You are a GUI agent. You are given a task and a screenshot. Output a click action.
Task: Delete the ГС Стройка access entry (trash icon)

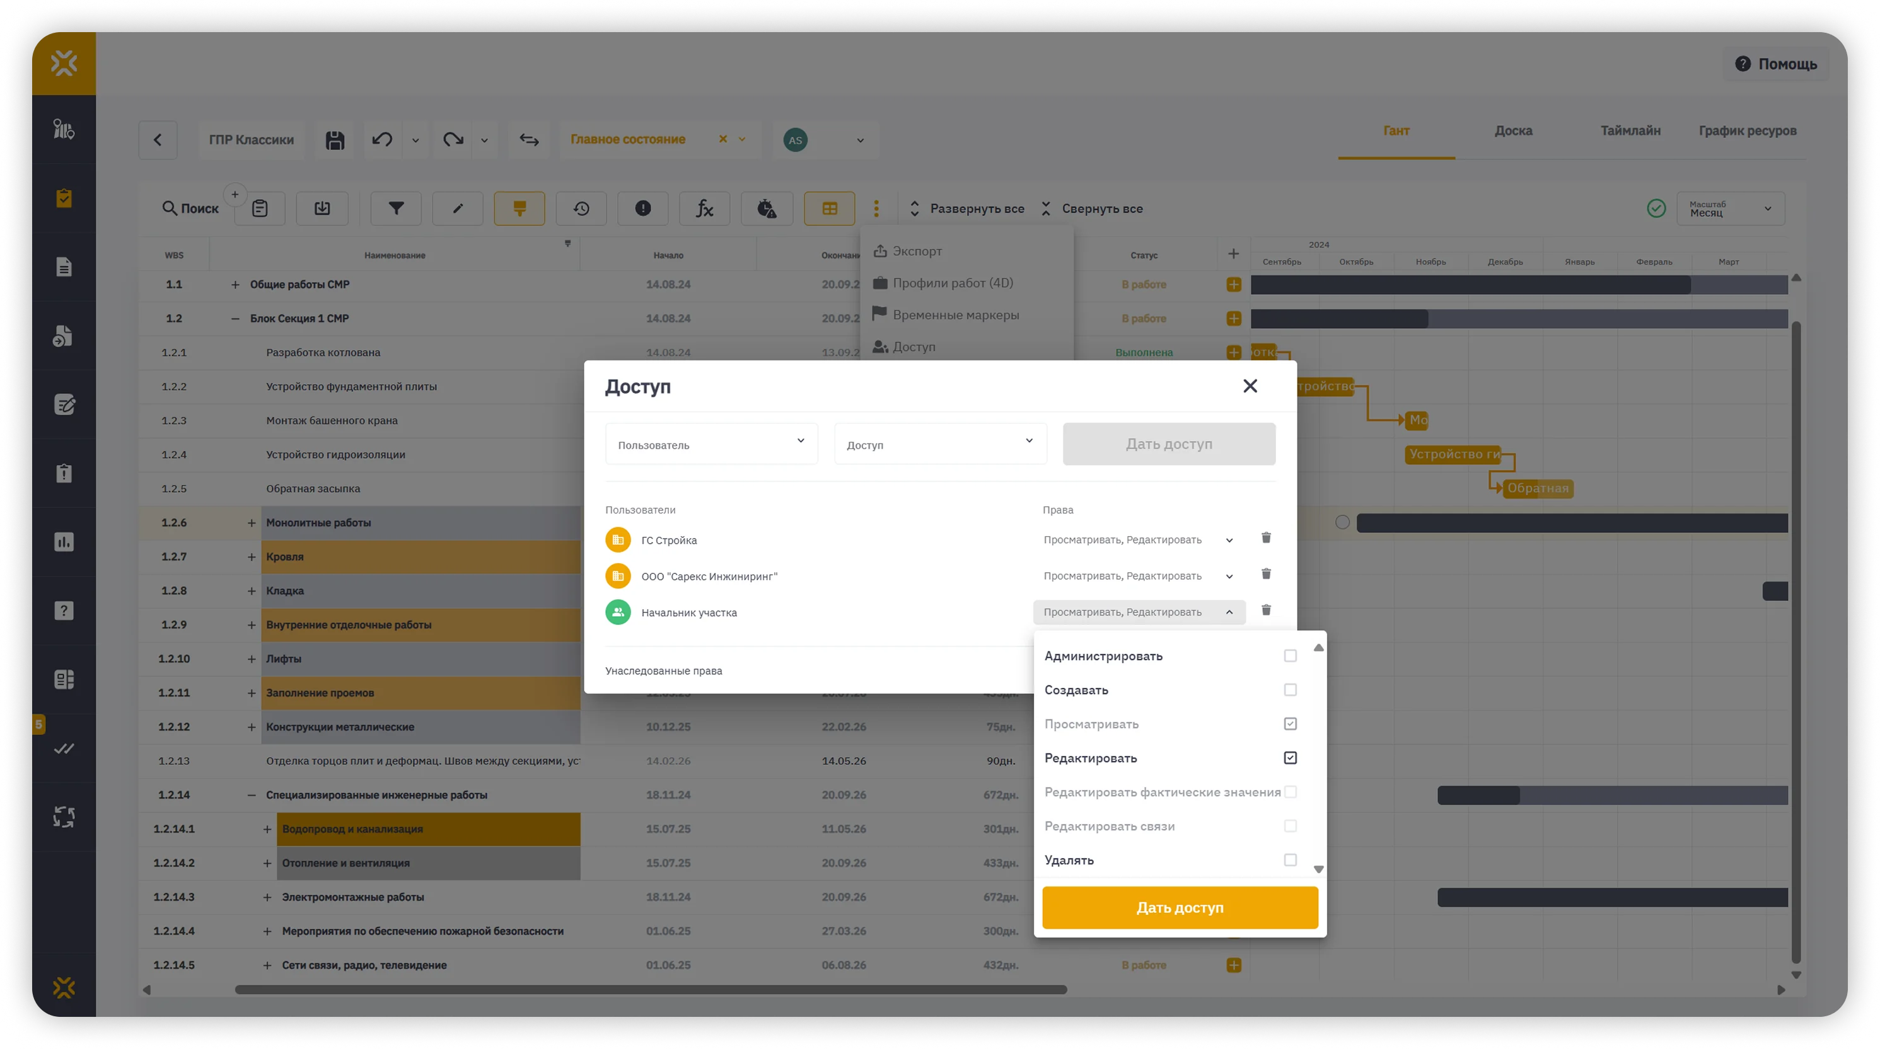point(1266,538)
